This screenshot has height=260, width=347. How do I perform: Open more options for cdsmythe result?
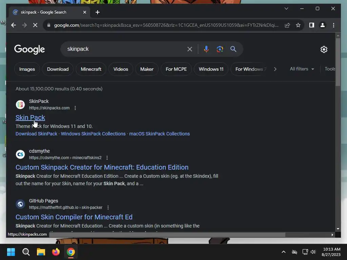[x=107, y=158]
